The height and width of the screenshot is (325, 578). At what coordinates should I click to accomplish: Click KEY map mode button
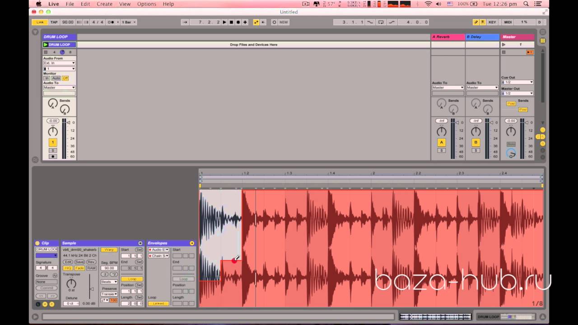point(492,22)
